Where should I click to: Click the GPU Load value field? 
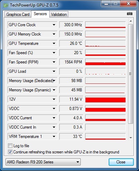tap(71, 71)
